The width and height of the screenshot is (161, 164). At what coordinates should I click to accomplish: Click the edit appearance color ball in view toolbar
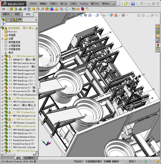[111, 15]
